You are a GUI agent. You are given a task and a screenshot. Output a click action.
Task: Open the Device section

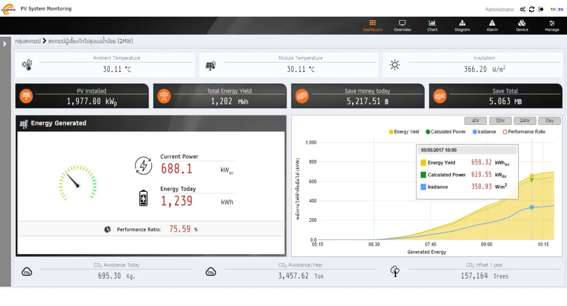522,26
